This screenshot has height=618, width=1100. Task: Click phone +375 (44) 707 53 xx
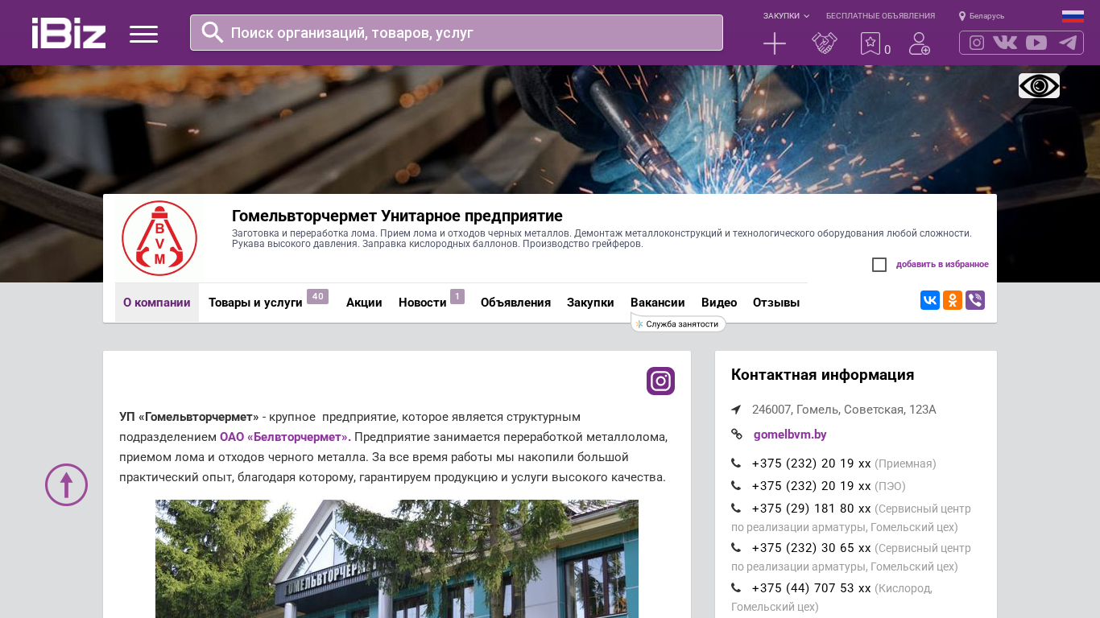pyautogui.click(x=811, y=588)
